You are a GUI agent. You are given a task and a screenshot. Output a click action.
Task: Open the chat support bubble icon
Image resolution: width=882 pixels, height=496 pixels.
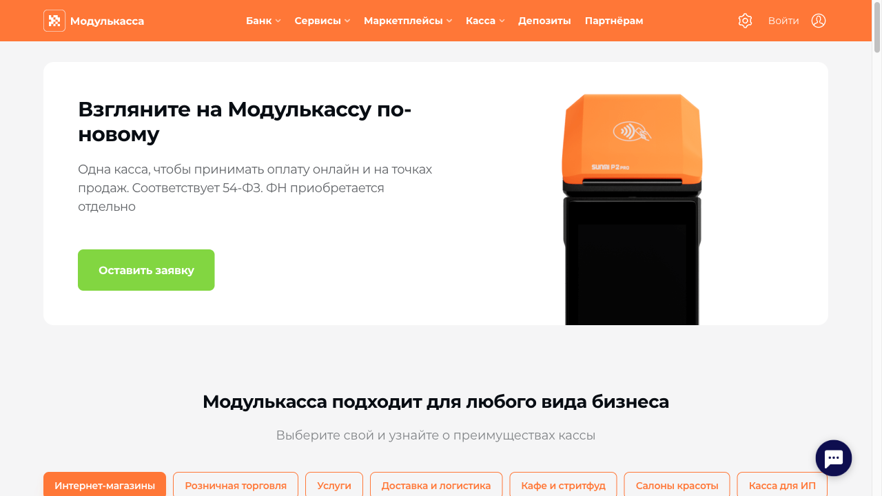(834, 458)
